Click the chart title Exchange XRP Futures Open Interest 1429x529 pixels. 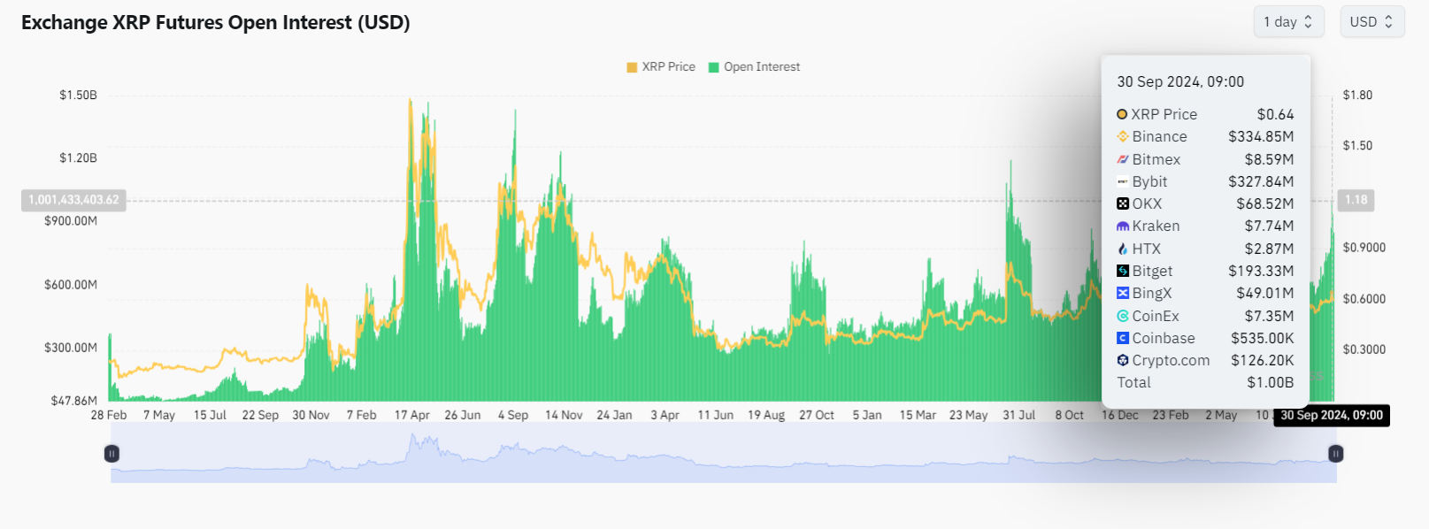pyautogui.click(x=216, y=23)
